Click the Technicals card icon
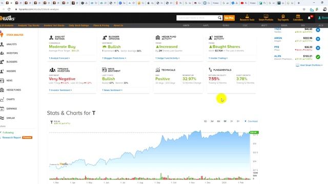Screen dimensions: 328x184 (x=158, y=70)
